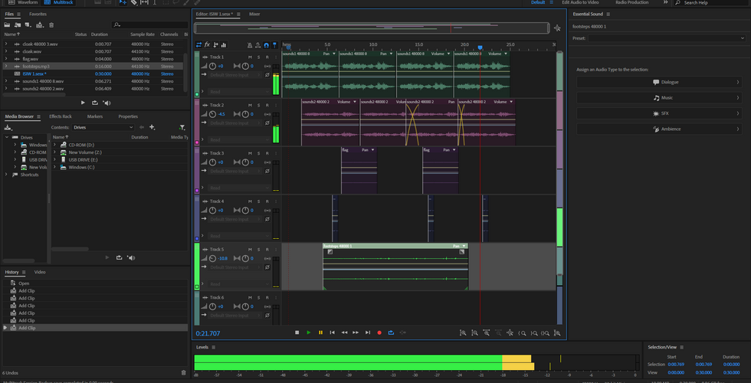This screenshot has width=751, height=383.
Task: Select the ISIW 1.sesx file row
Action: tap(91, 74)
